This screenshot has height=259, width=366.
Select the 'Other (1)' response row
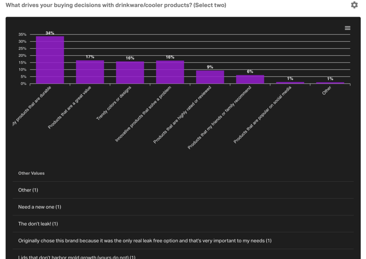[28, 190]
